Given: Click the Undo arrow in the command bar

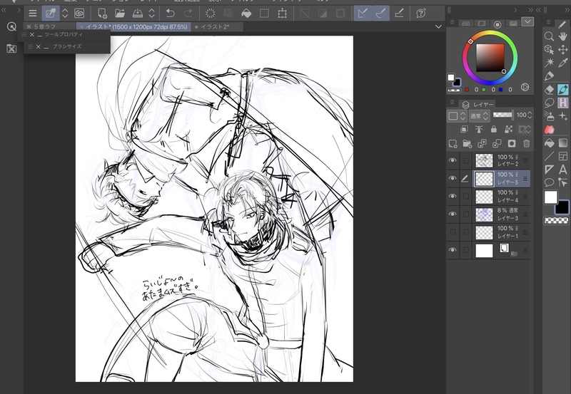Looking at the screenshot, I should 170,13.
